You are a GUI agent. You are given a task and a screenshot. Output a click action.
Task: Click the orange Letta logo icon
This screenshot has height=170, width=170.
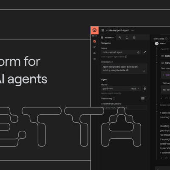coord(94,30)
